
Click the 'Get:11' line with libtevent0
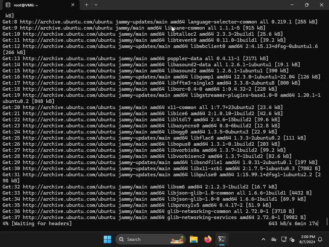pyautogui.click(x=144, y=40)
